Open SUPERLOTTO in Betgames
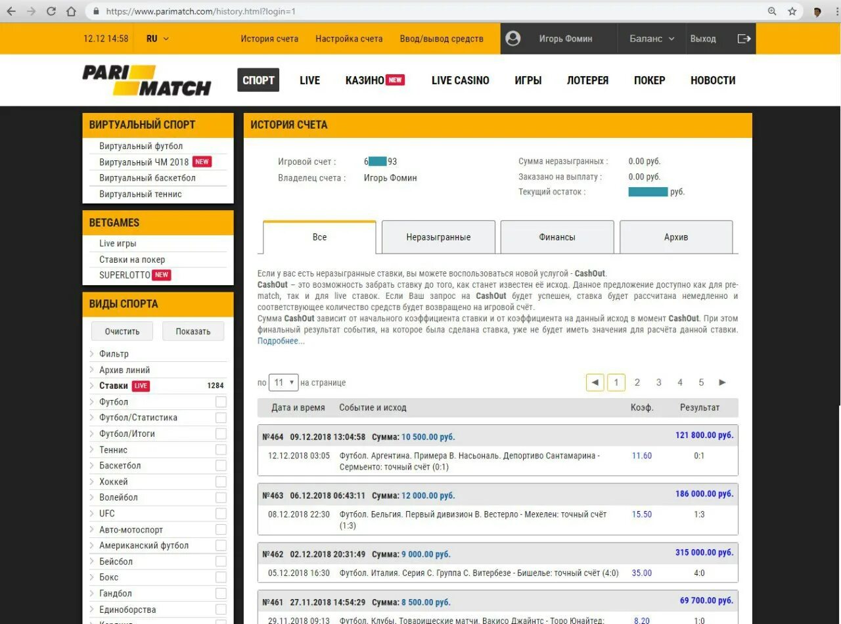The width and height of the screenshot is (841, 624). pyautogui.click(x=125, y=275)
